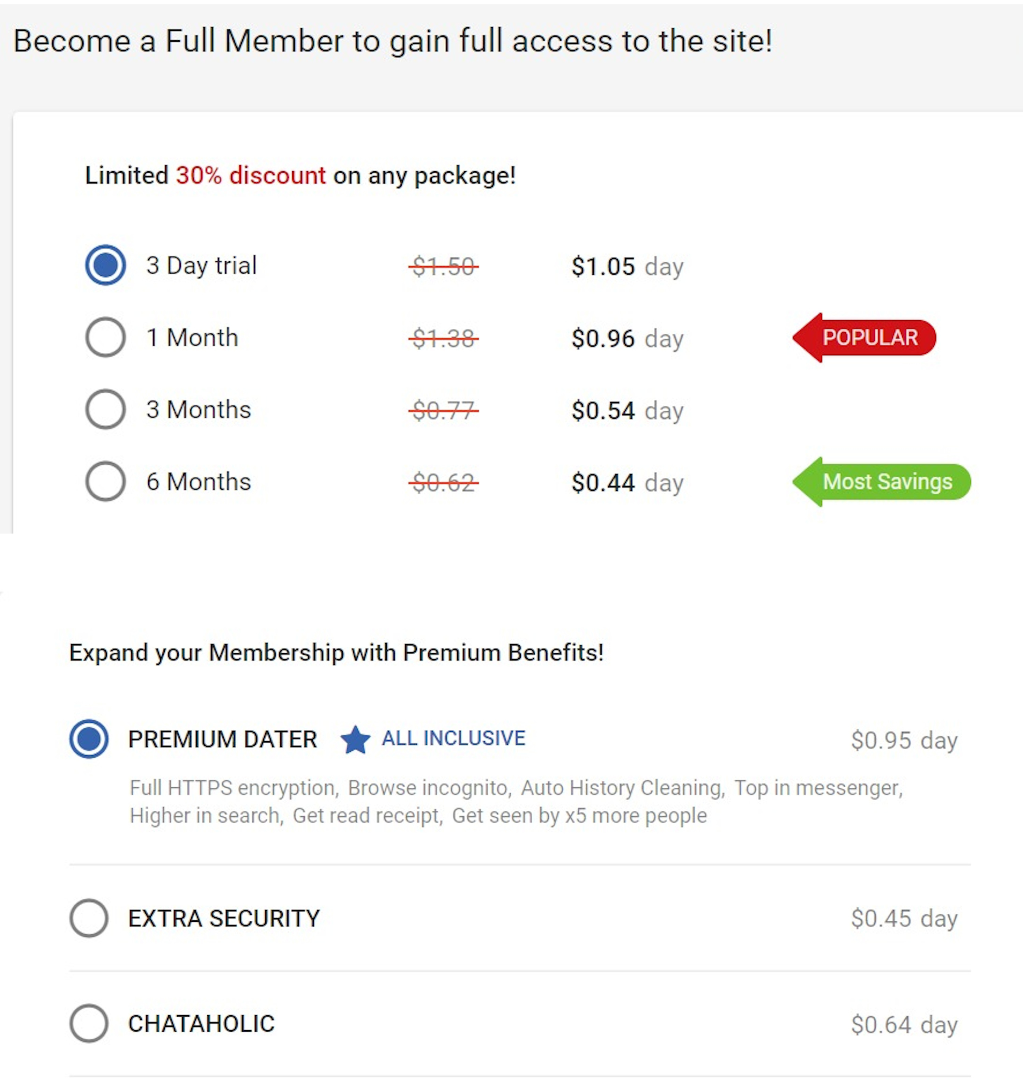Choose the 1 Month package radio button

105,337
